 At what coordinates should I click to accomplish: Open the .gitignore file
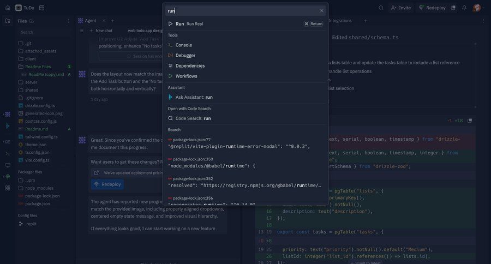click(x=44, y=98)
